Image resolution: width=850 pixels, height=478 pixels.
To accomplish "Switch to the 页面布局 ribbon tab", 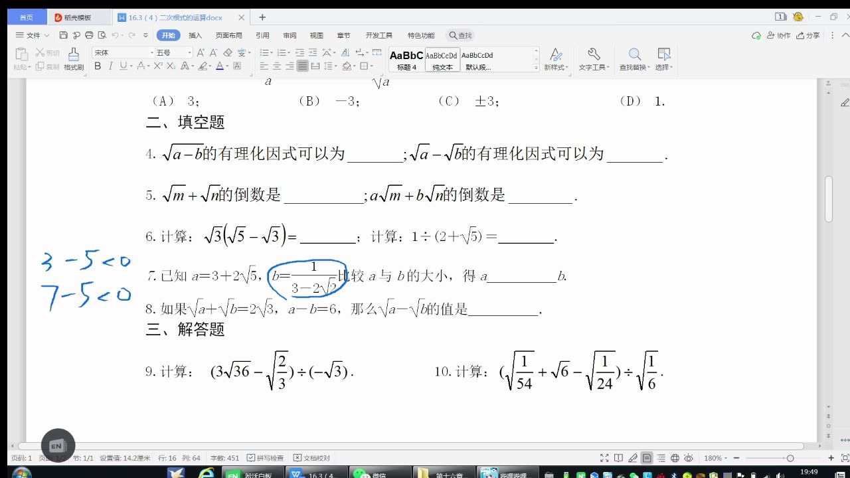I will tap(228, 35).
